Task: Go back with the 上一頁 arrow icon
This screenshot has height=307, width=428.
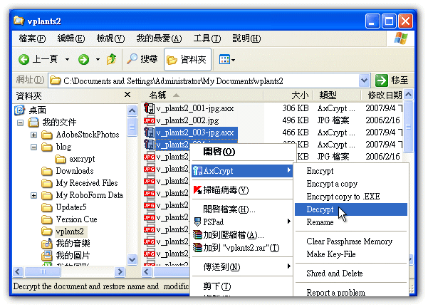Action: [x=24, y=59]
